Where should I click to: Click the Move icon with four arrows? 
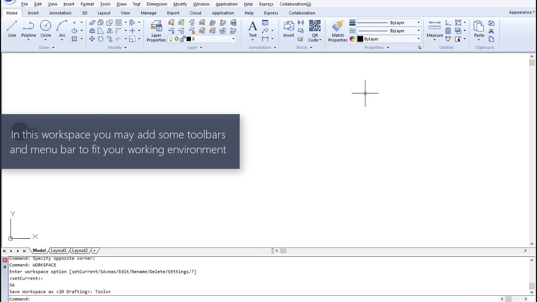pos(92,39)
